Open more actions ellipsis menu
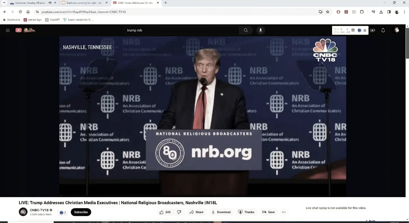The height and width of the screenshot is (223, 409). tap(284, 212)
